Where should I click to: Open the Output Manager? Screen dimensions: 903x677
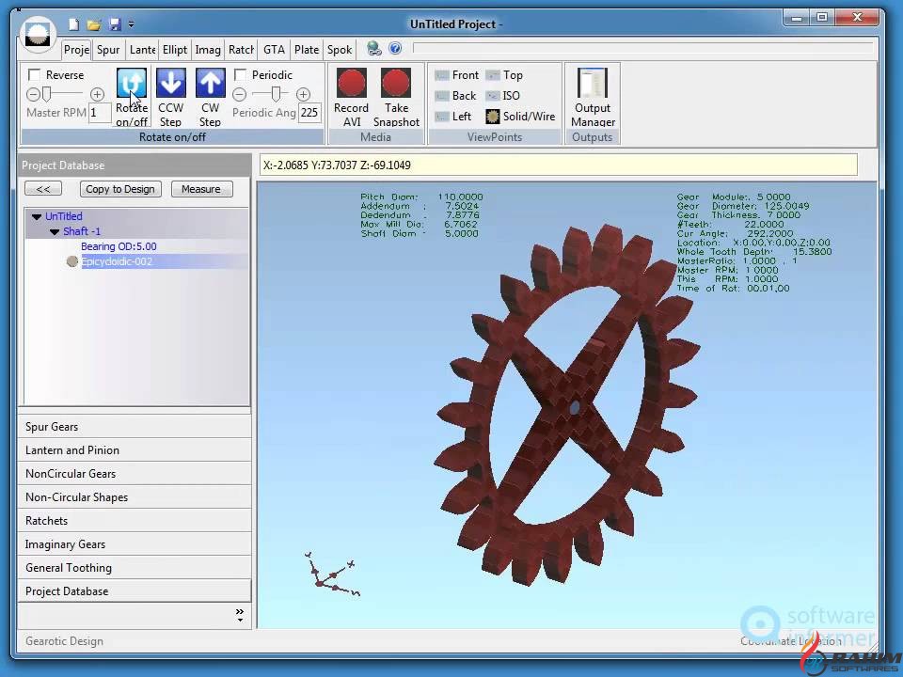click(593, 84)
